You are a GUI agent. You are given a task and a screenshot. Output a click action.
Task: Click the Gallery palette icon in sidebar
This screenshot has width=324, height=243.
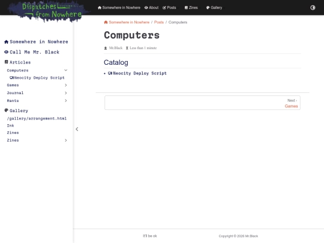pyautogui.click(x=7, y=110)
